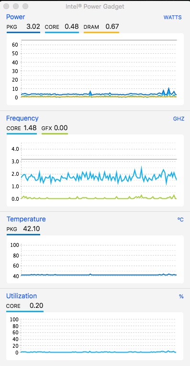This screenshot has height=366, width=190.
Task: Click the green GFX frequency legend bar
Action: click(x=55, y=134)
